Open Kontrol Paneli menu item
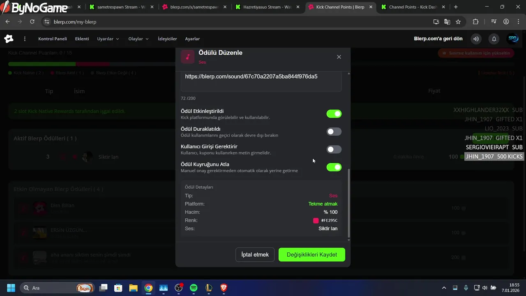This screenshot has height=296, width=526. click(x=53, y=39)
